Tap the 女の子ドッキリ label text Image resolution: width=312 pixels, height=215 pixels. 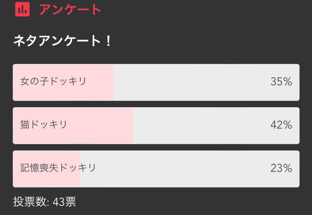coord(53,81)
